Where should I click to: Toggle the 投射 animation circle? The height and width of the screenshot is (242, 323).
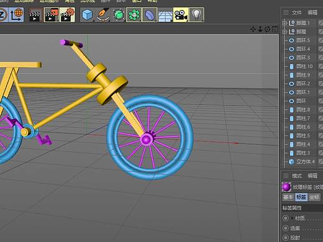click(x=286, y=238)
